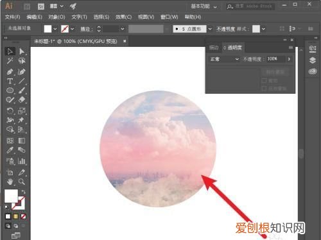Pick the Lasso tool
The image size is (321, 240).
click(x=22, y=61)
